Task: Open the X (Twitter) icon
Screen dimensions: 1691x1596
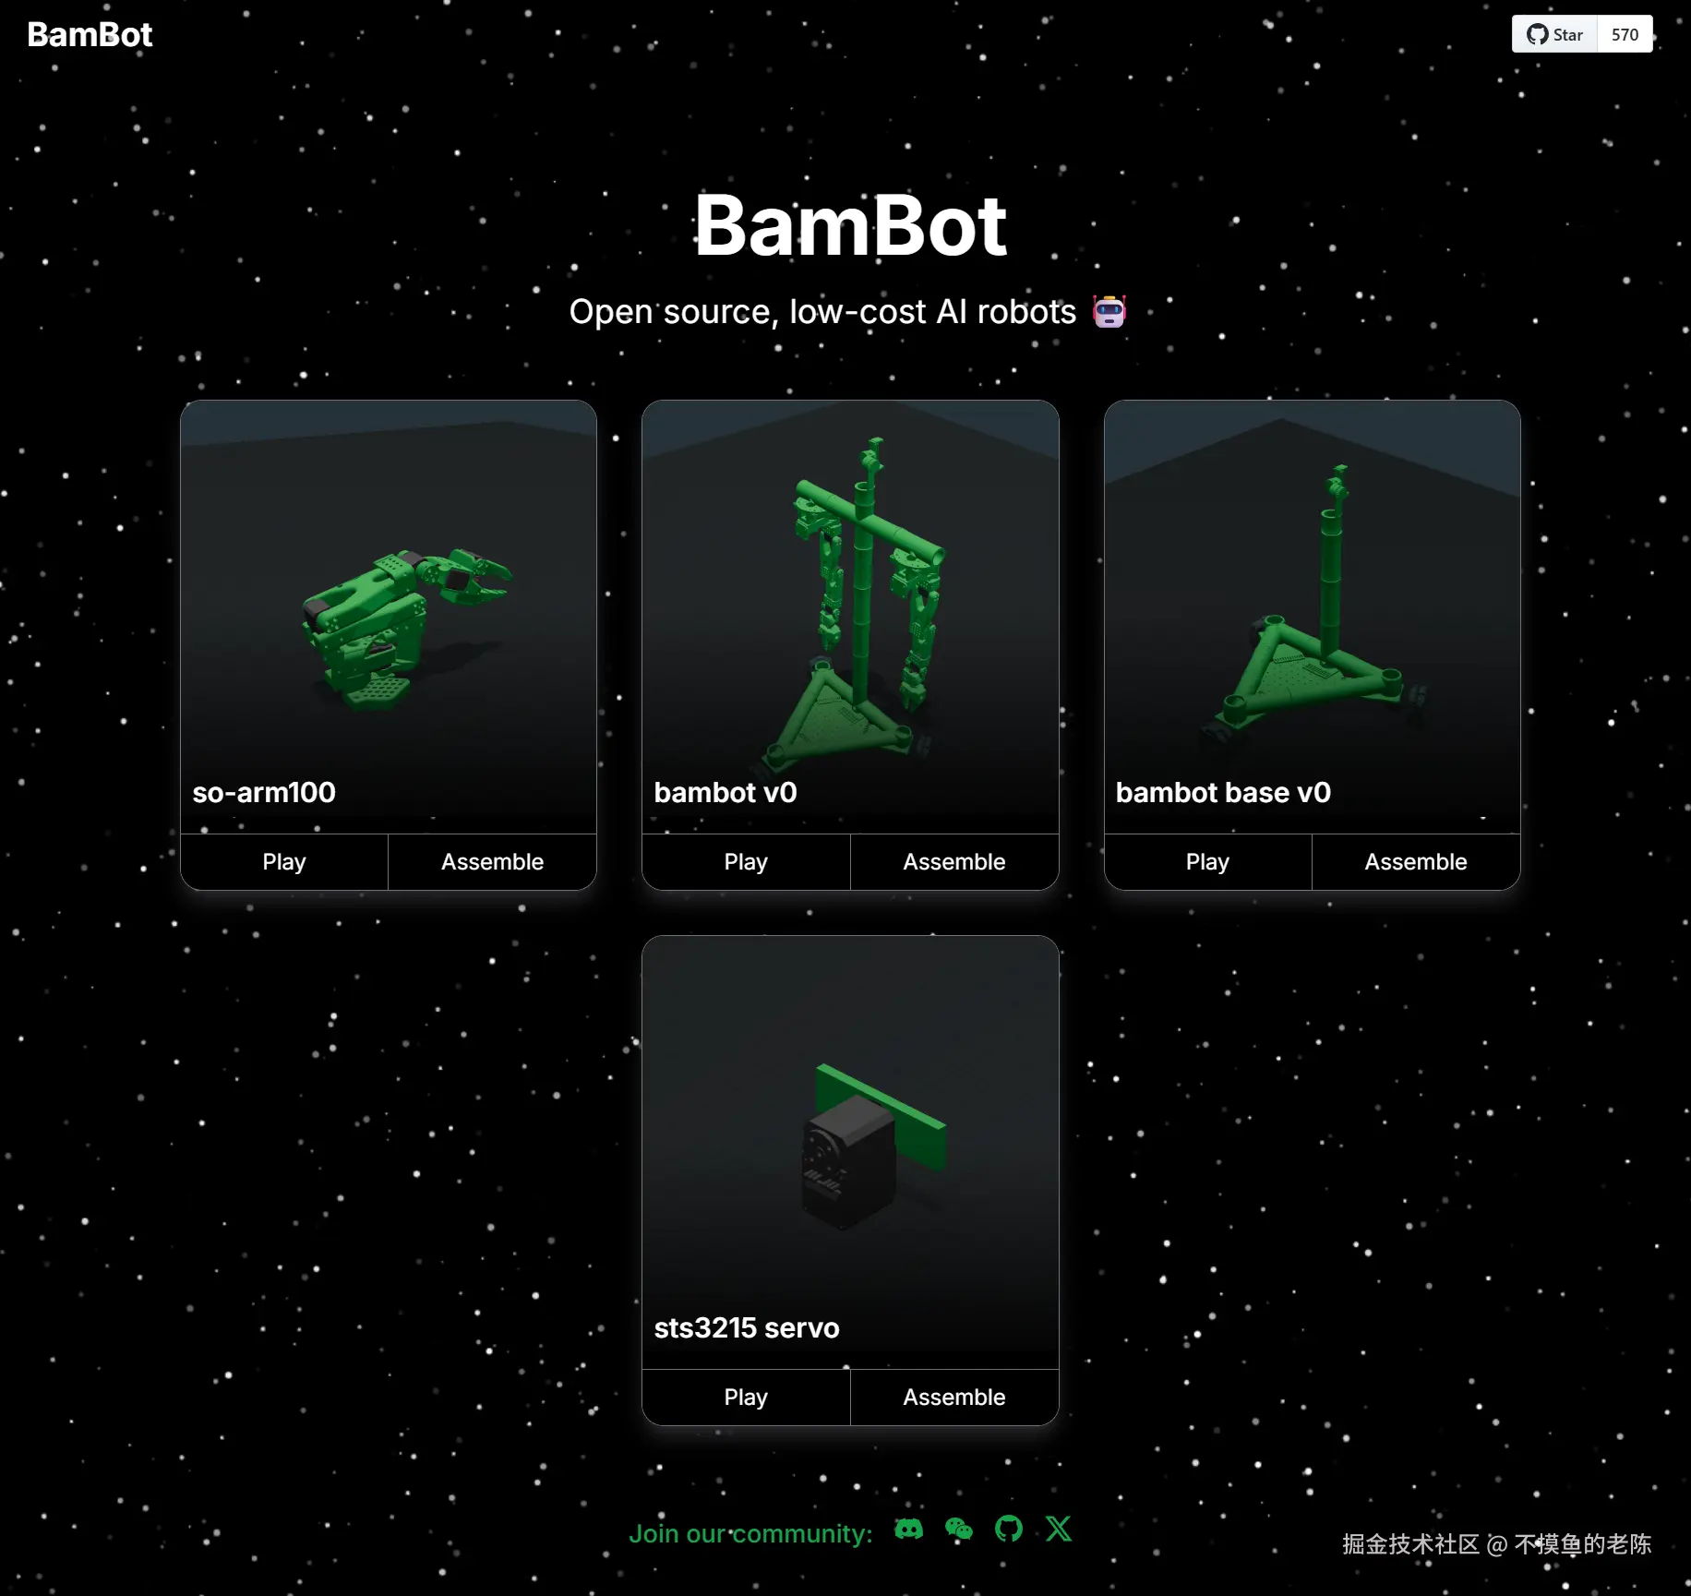Action: [1059, 1530]
